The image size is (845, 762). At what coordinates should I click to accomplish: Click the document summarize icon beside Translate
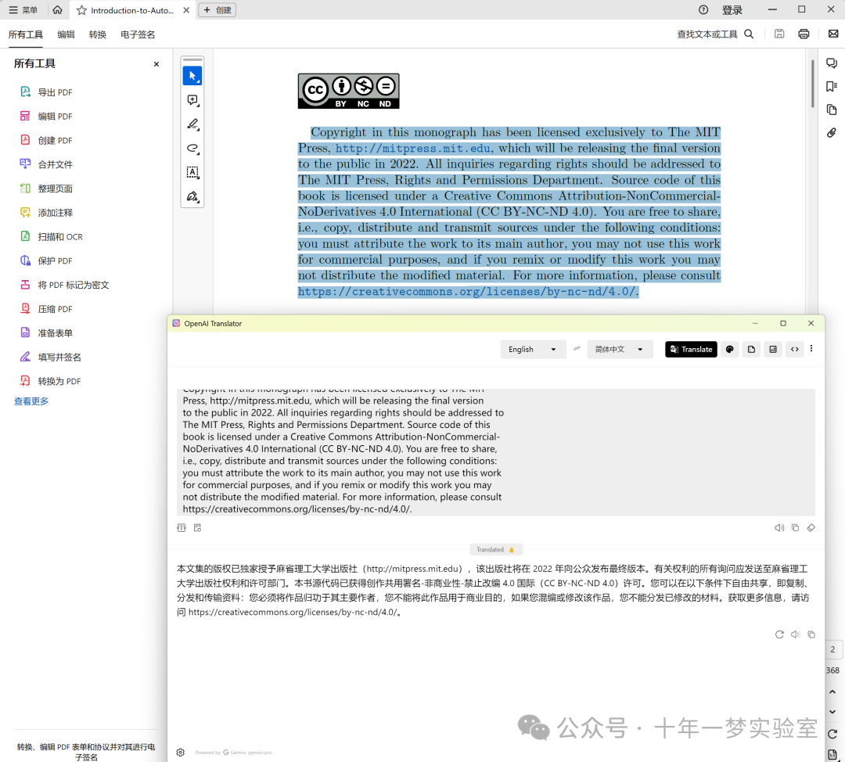[751, 349]
